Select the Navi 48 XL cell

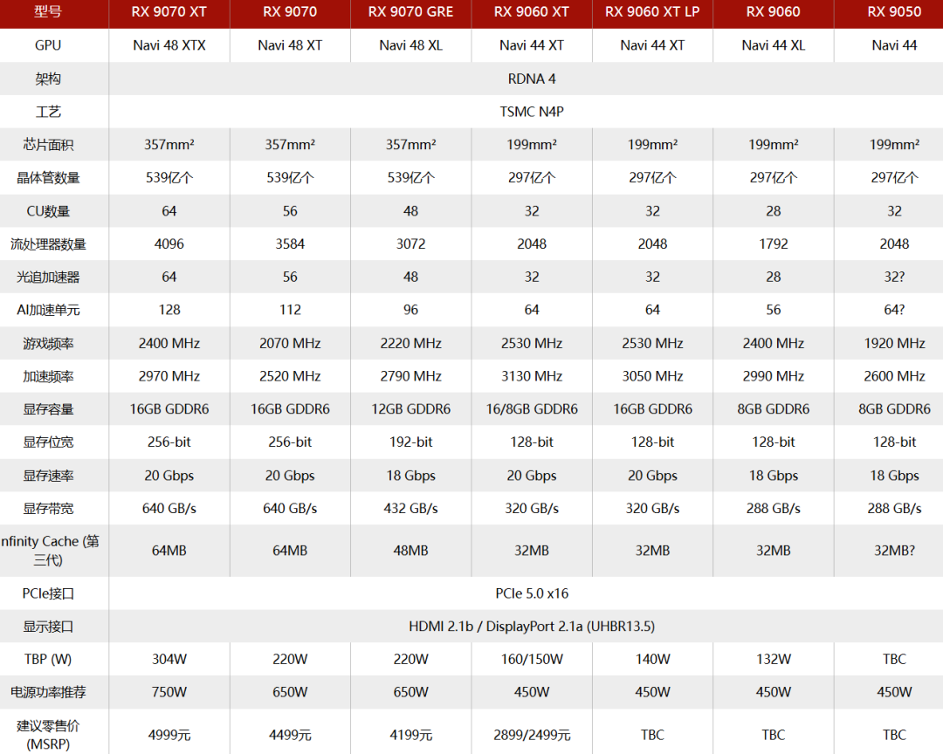coord(410,45)
